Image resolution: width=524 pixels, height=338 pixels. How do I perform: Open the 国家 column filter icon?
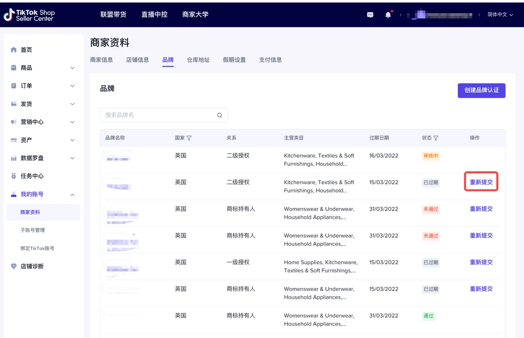click(189, 138)
